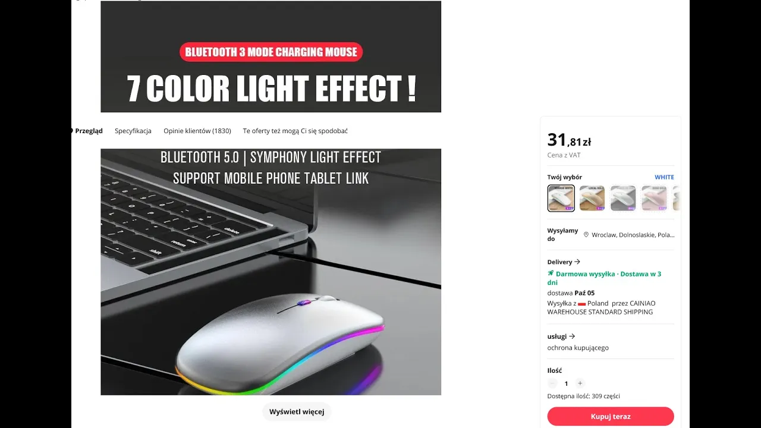Click the quantity field showing 1
761x428 pixels.
[x=566, y=383]
